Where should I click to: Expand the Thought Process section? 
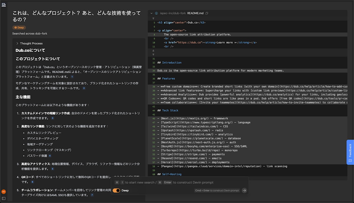coord(29,43)
